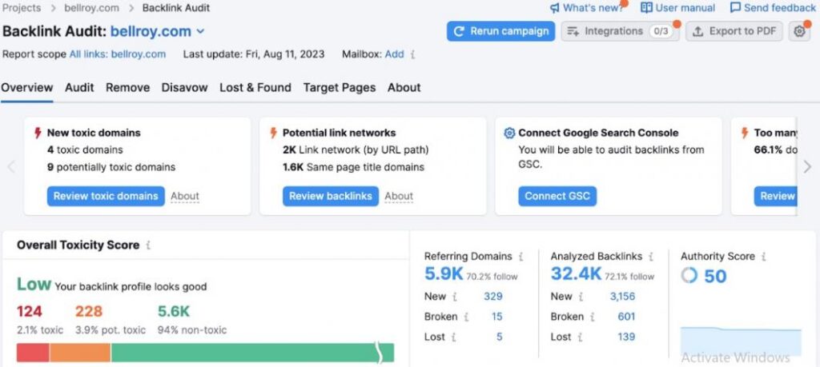Click the Authority Score donut icon
The width and height of the screenshot is (820, 367).
coord(689,275)
